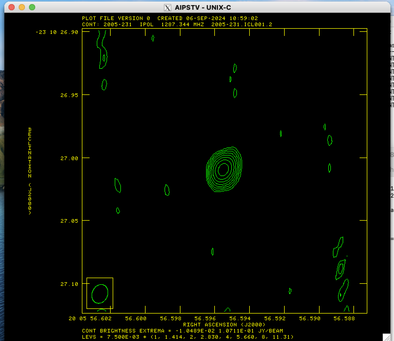This screenshot has width=394, height=341.
Task: Click the "2005-231.ICL001.2" image name text
Action: (242, 24)
